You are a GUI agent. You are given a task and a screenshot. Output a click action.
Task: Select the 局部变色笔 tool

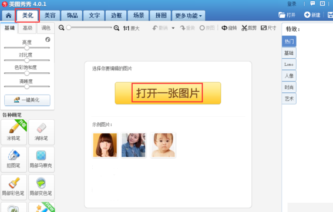click(42, 187)
